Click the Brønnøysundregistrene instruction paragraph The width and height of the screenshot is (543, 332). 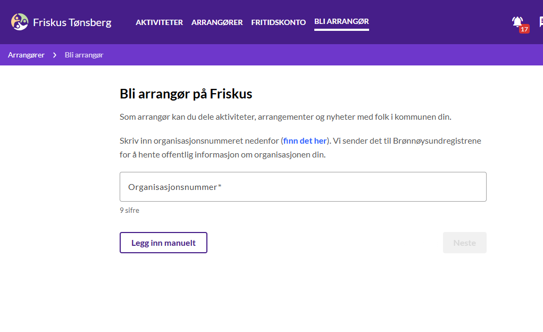(300, 147)
